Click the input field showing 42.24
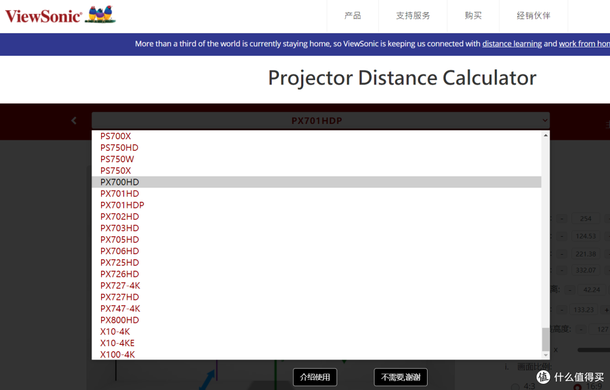 click(592, 290)
